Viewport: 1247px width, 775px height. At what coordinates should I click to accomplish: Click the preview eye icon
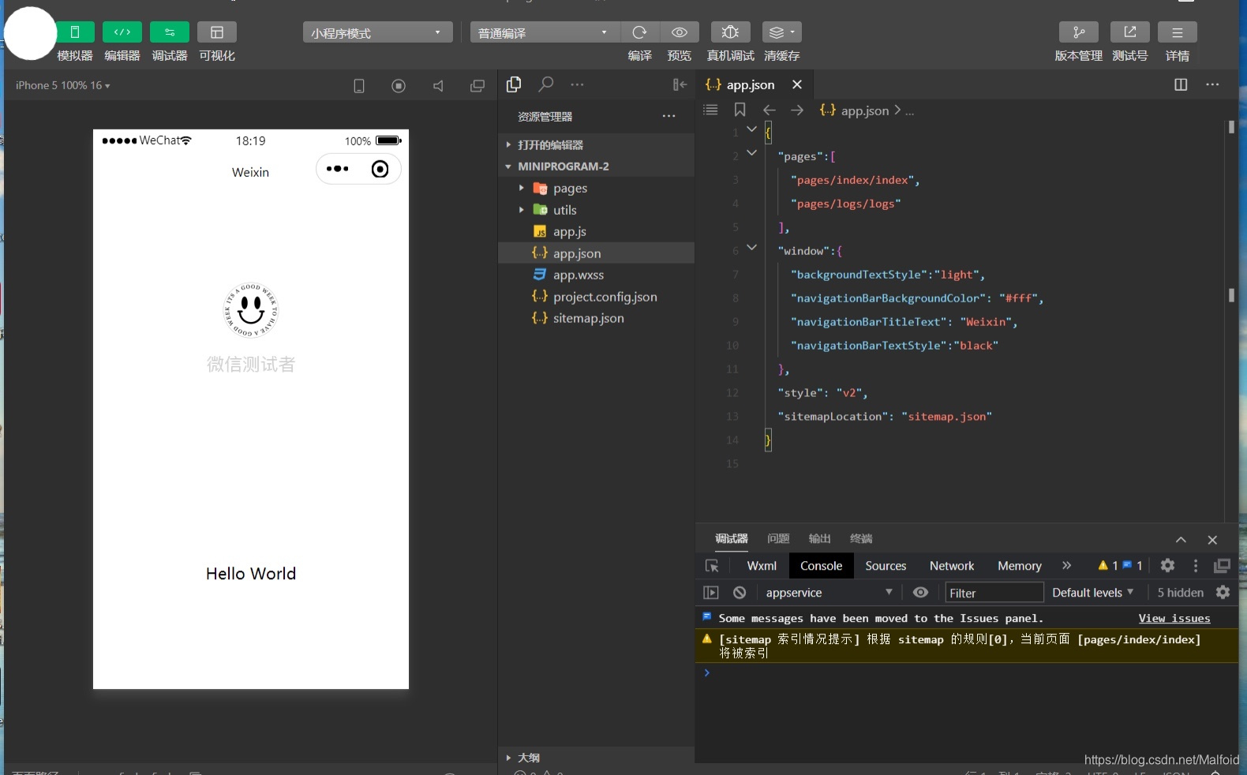680,32
